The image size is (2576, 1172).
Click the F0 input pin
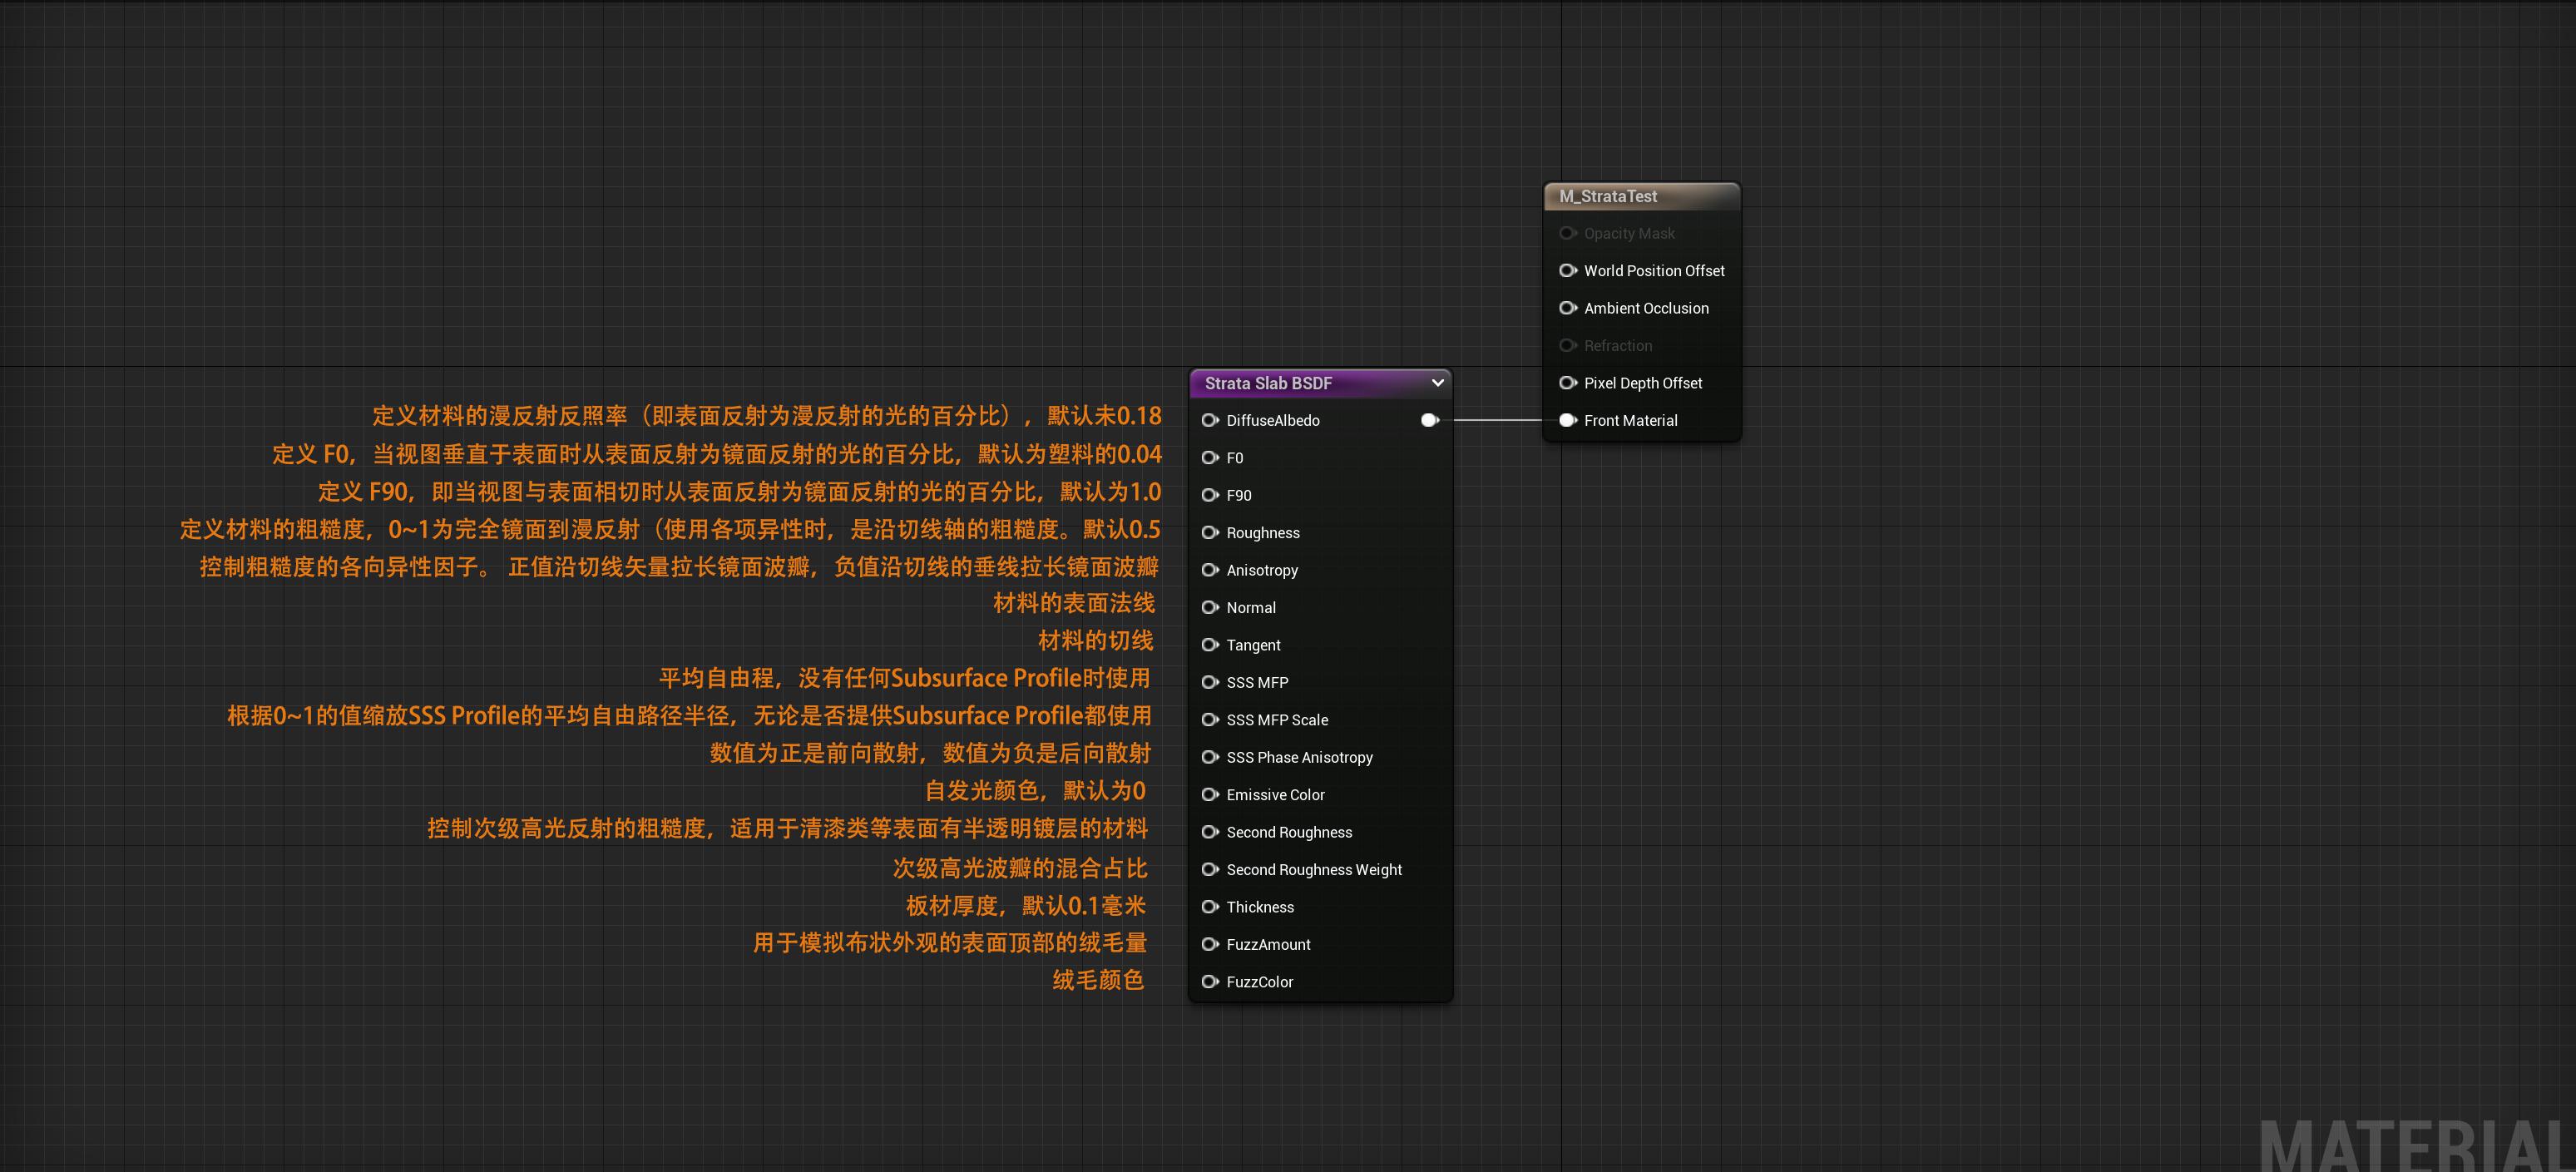[x=1210, y=457]
